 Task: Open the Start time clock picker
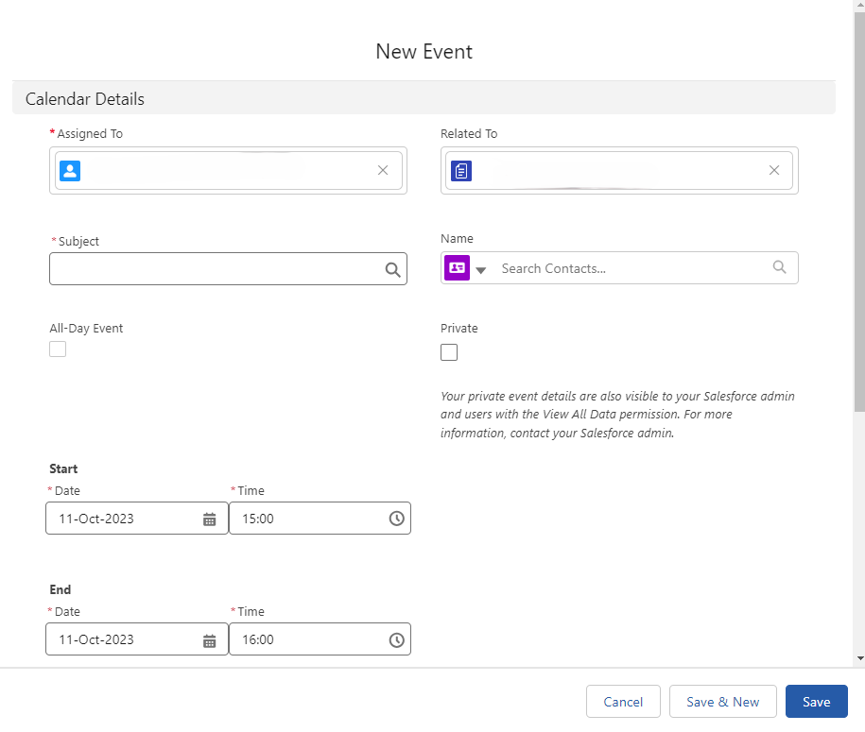(396, 519)
